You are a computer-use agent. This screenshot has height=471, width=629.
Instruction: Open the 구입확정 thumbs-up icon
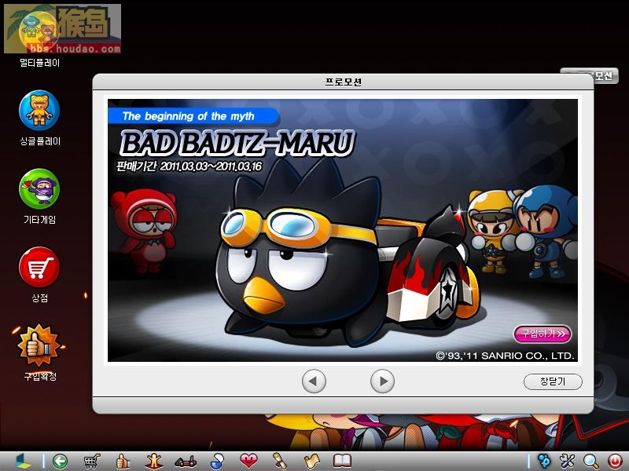pyautogui.click(x=39, y=345)
